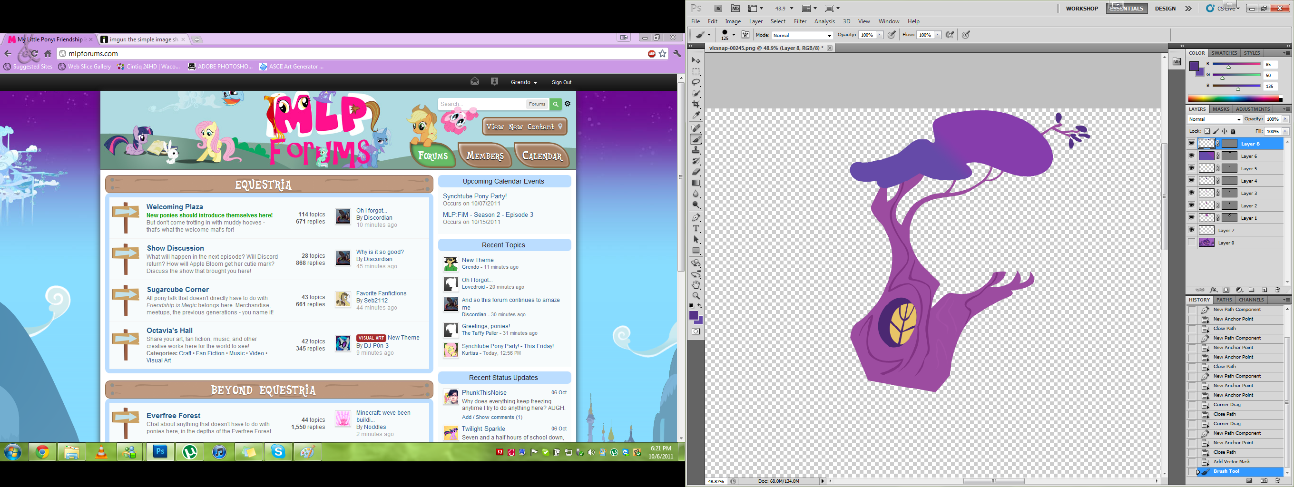This screenshot has width=1294, height=487.
Task: Launch Mini Bridge from the top bar
Action: 735,9
